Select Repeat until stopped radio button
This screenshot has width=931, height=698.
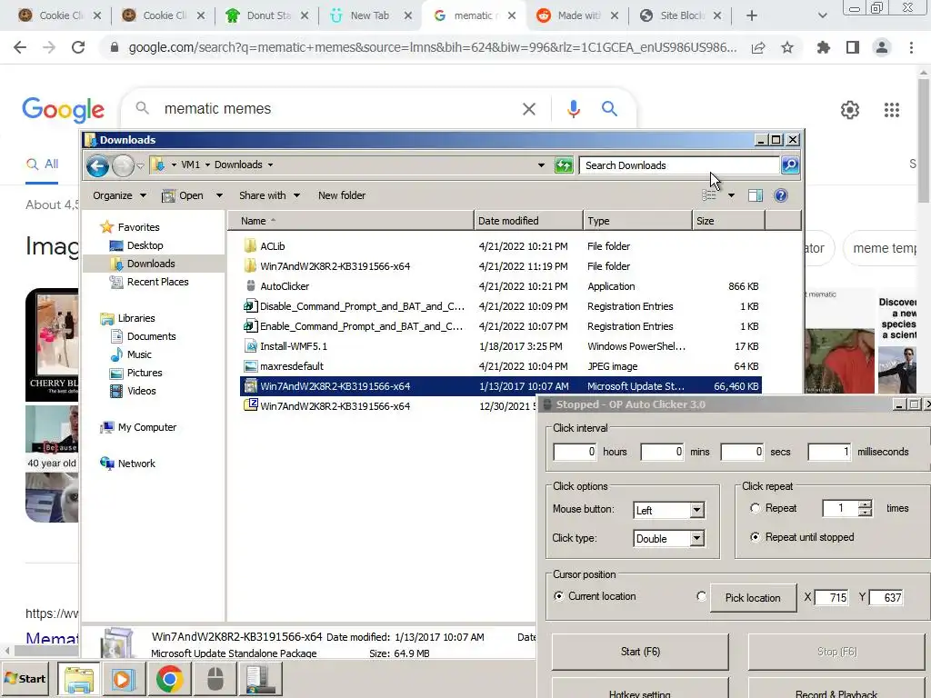pyautogui.click(x=755, y=537)
